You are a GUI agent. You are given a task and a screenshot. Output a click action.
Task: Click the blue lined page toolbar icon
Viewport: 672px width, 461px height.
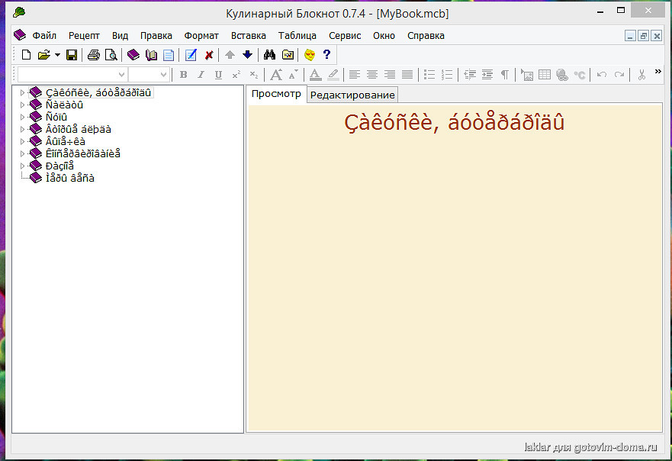(169, 55)
